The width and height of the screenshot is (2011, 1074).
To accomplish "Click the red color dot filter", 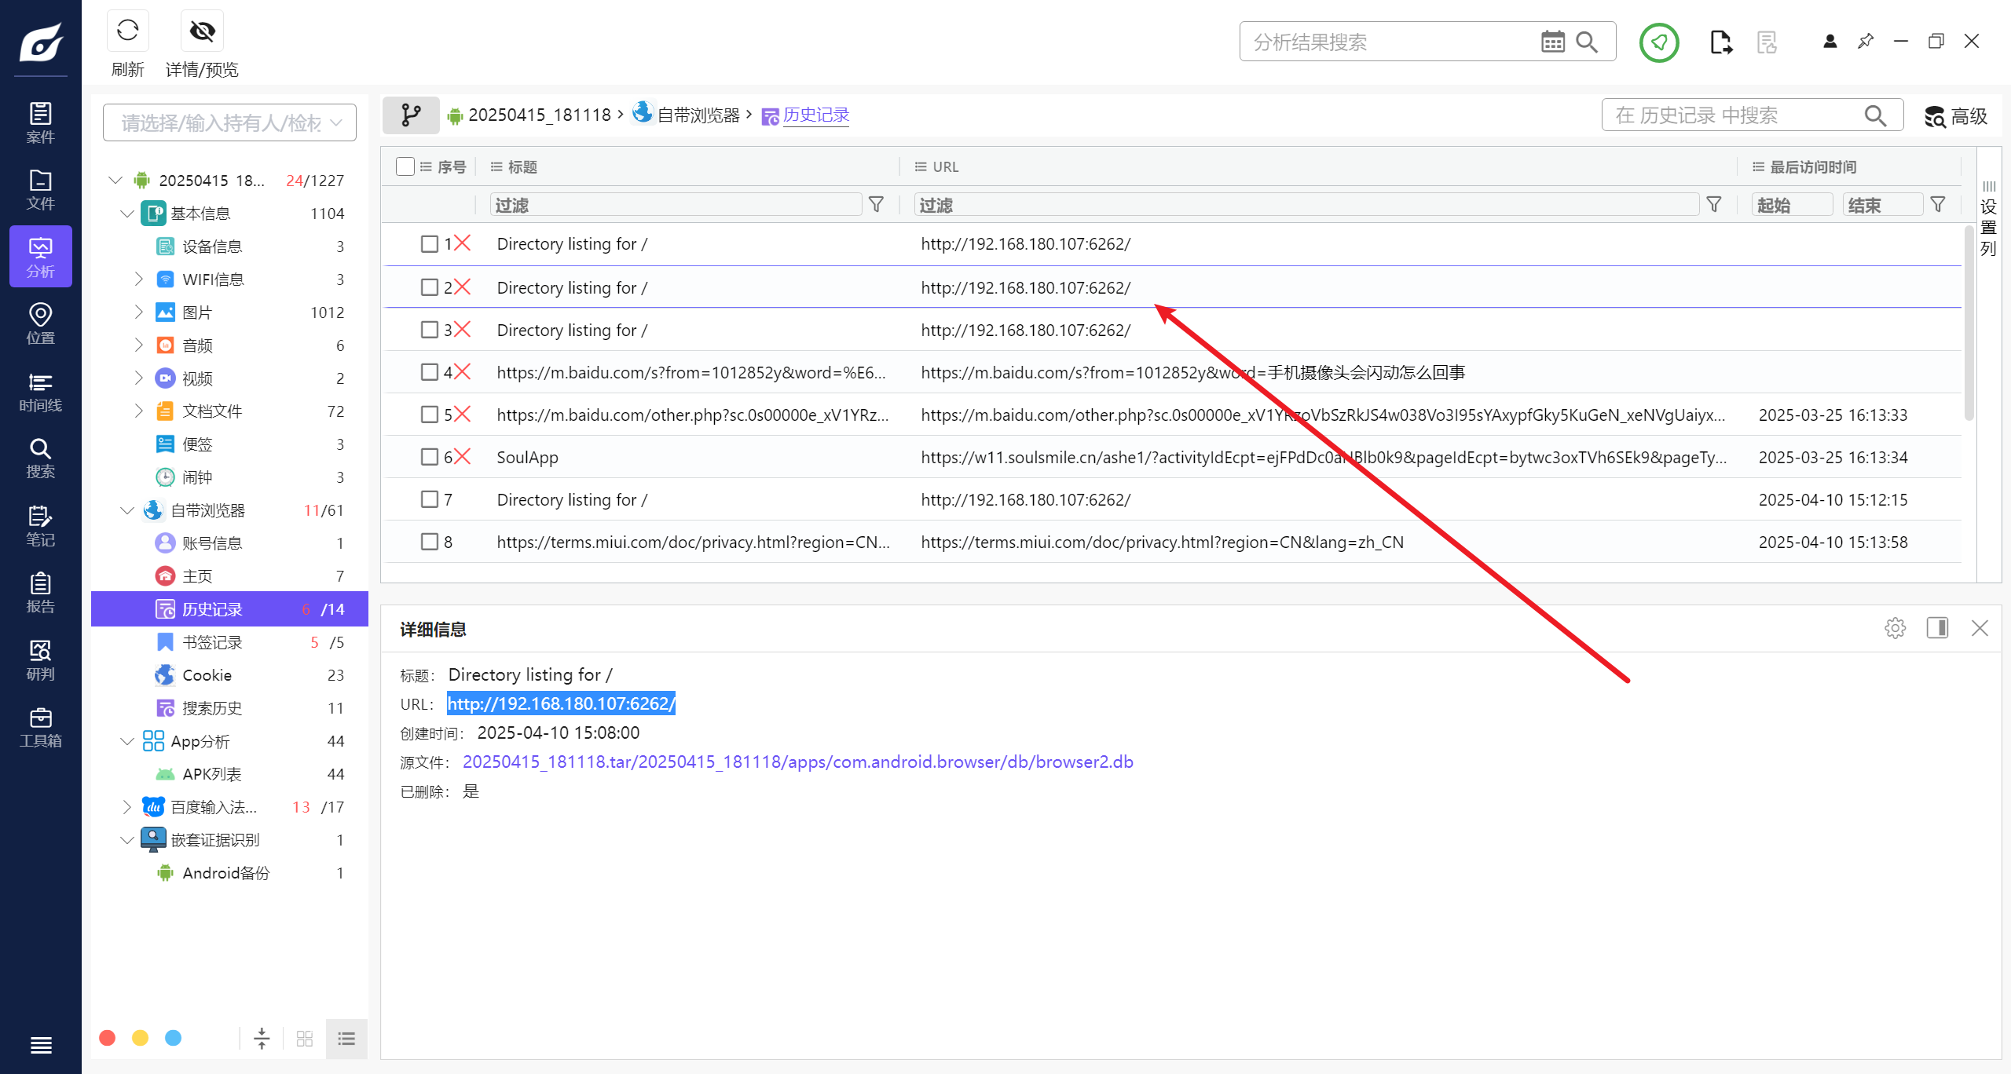I will [108, 1038].
